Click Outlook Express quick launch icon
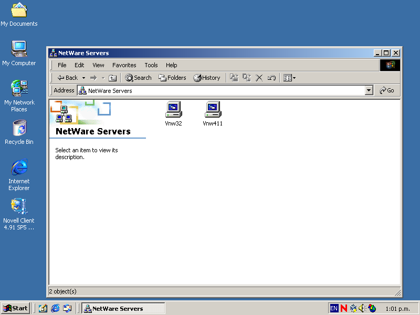420x315 pixels. (x=67, y=308)
